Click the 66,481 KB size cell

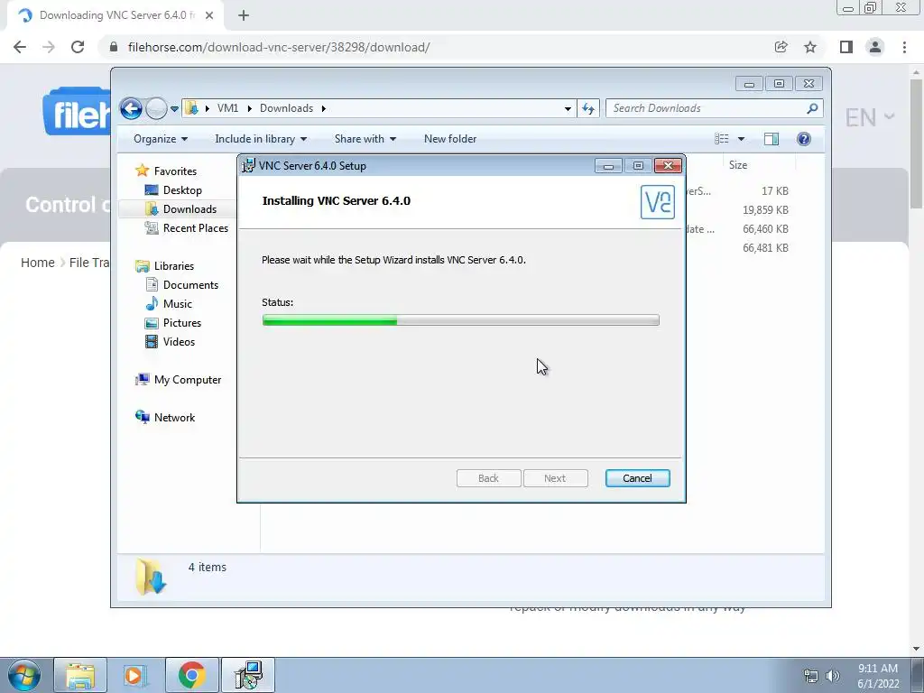point(765,248)
